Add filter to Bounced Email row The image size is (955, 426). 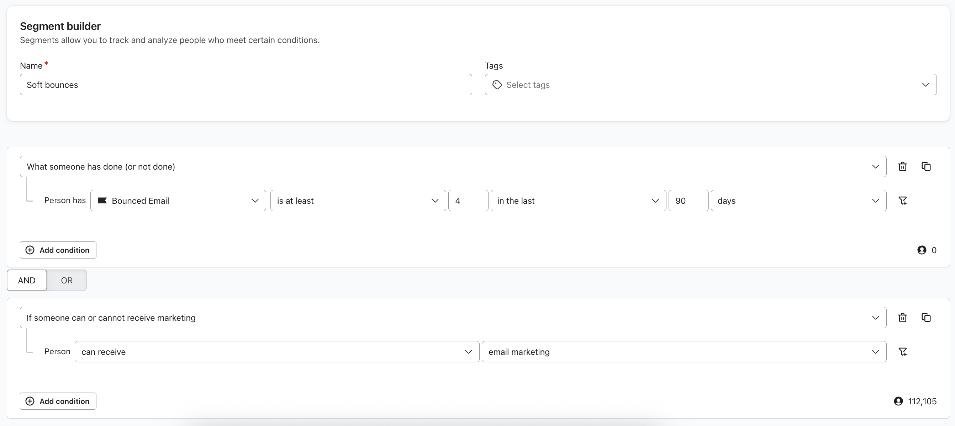coord(902,201)
